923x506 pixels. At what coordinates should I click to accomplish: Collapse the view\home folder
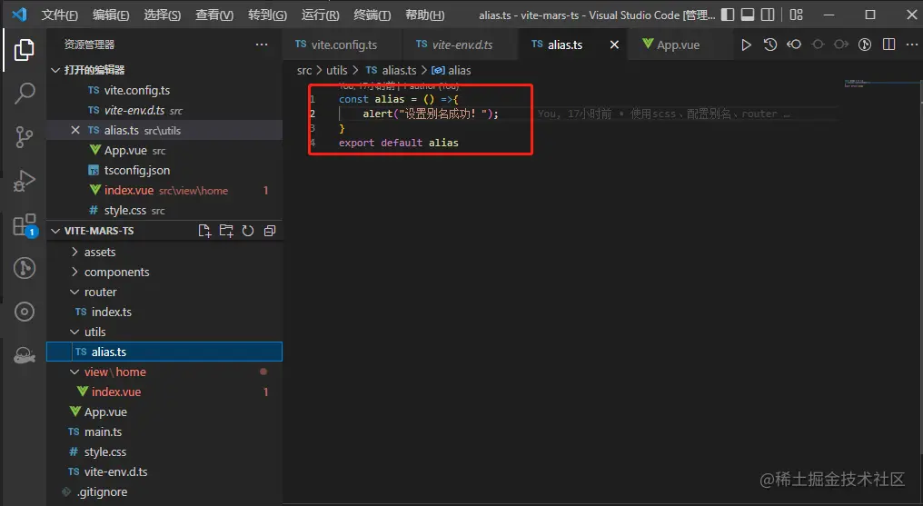[74, 372]
